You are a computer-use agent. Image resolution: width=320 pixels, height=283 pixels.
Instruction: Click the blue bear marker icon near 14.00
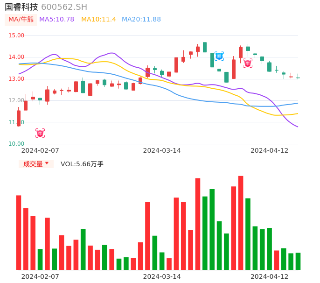tap(219, 56)
